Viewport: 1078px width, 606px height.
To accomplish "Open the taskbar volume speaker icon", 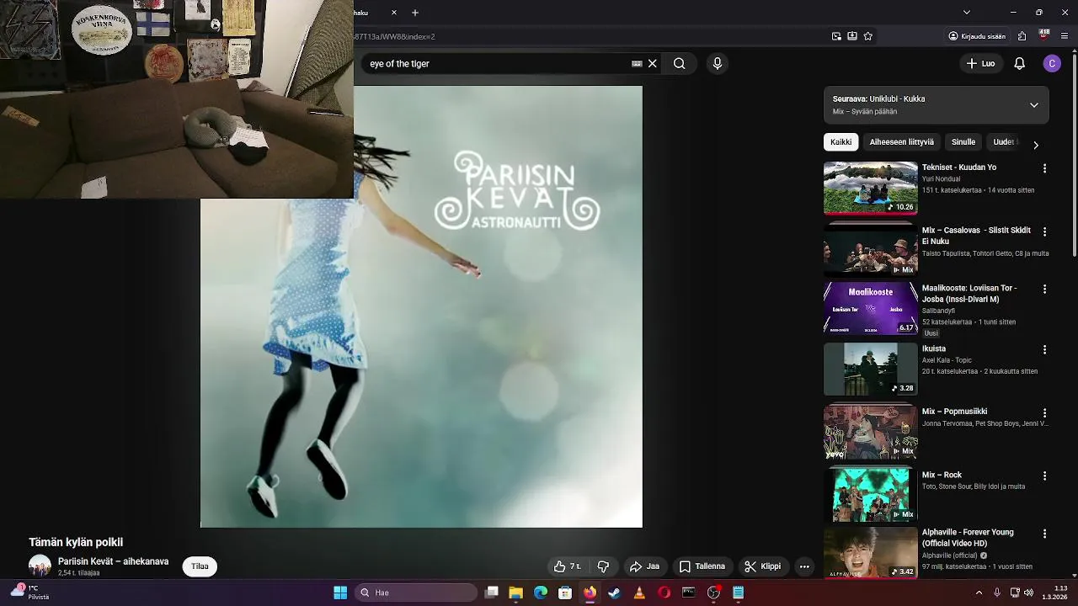I will [x=1028, y=593].
